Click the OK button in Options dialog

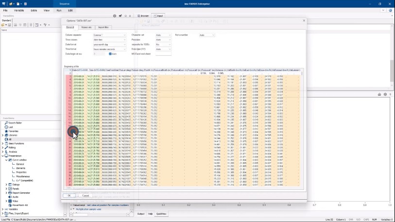69,195
